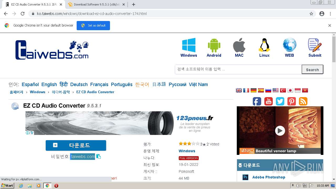Click the Search button
The width and height of the screenshot is (336, 189).
pyautogui.click(x=312, y=70)
